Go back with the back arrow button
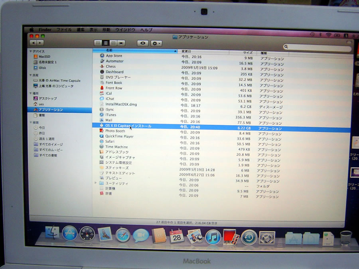 coord(34,43)
